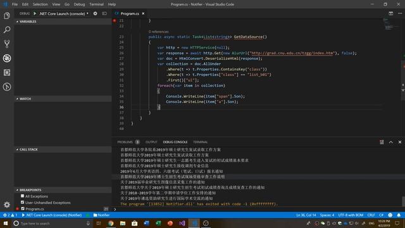
Task: Change line endings via CRLF
Action: (371, 215)
